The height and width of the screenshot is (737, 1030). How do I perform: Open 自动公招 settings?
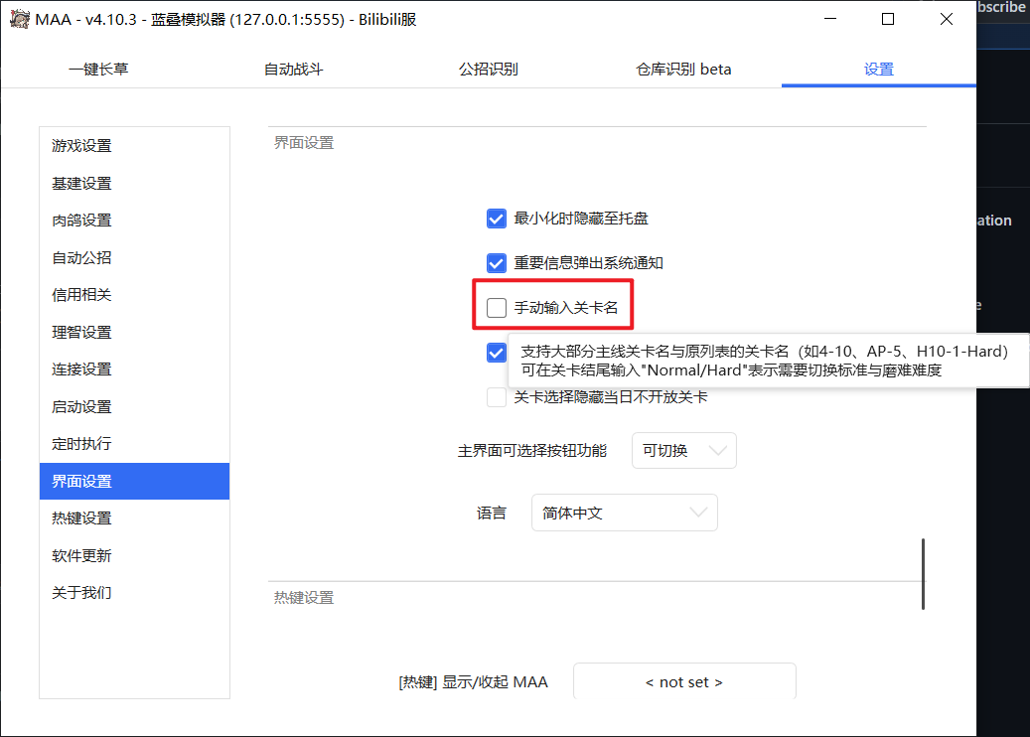click(134, 257)
